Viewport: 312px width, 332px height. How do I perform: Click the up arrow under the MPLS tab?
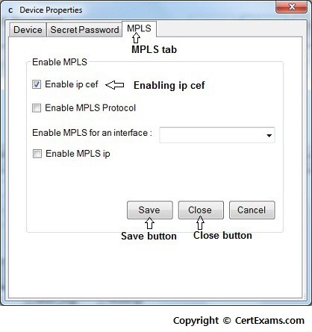136,38
